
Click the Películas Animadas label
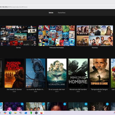coord(57,48)
